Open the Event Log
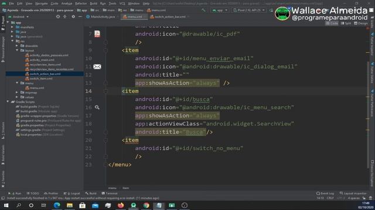 (325, 193)
